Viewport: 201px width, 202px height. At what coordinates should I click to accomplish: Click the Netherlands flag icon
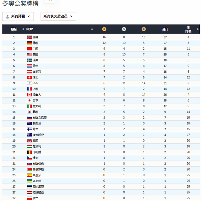tap(30, 66)
